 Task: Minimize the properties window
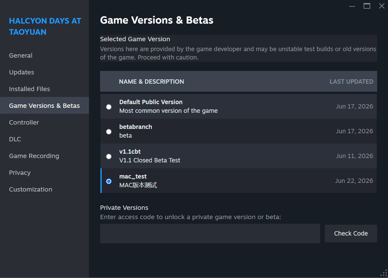352,6
